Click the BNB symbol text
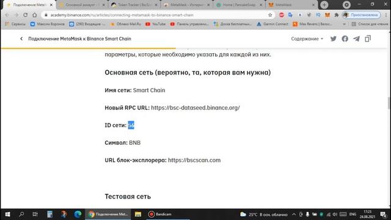391x220 pixels. point(134,142)
